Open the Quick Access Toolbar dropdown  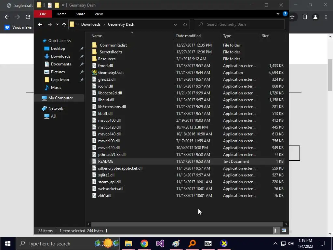pyautogui.click(x=63, y=5)
